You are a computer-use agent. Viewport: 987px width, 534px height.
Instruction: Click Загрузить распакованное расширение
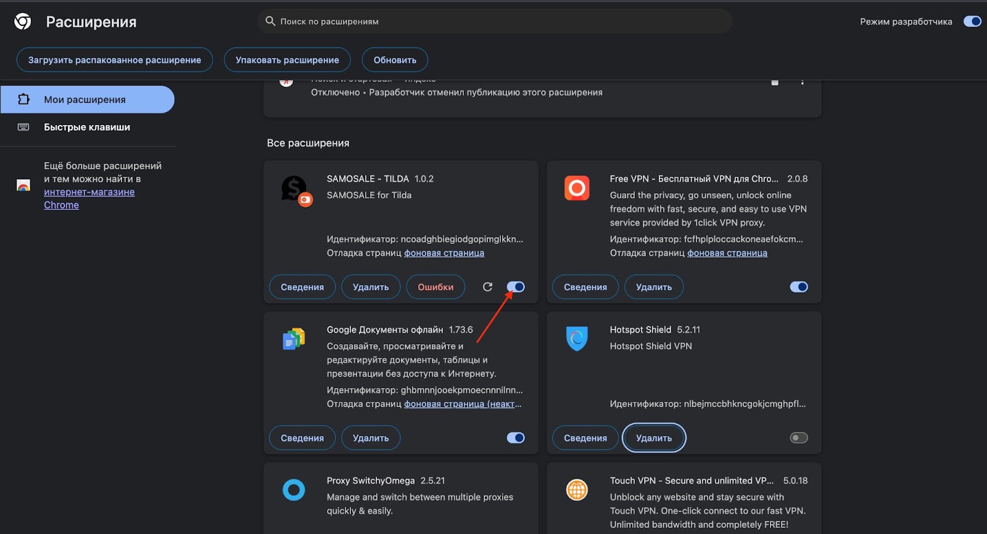pos(115,60)
